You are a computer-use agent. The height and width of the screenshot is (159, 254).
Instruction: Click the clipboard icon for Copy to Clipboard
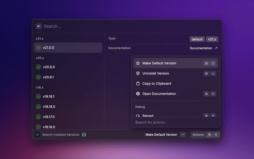click(138, 84)
